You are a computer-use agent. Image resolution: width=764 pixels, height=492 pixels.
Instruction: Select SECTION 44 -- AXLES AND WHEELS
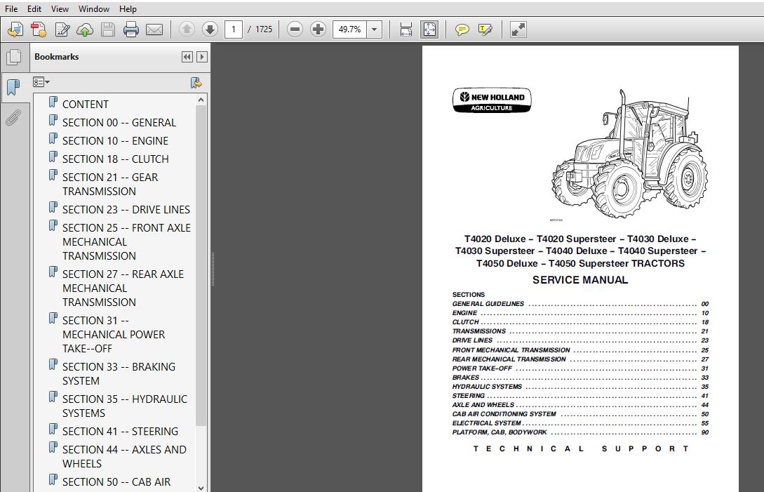pos(124,456)
